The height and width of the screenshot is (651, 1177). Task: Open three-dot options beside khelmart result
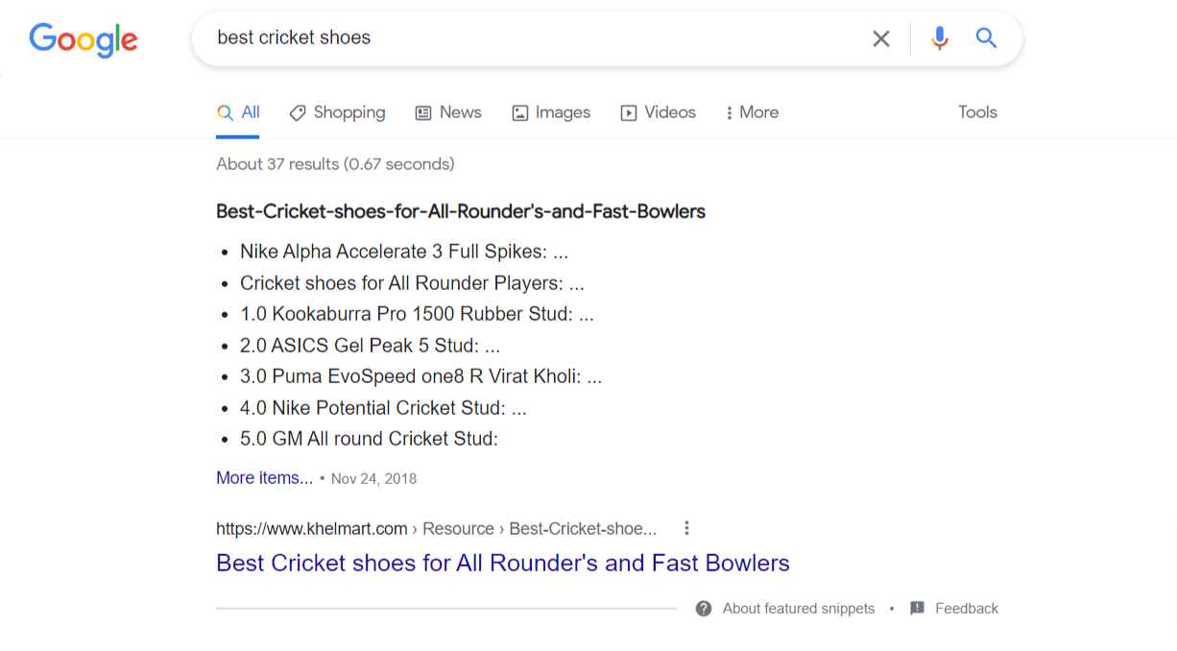coord(686,528)
